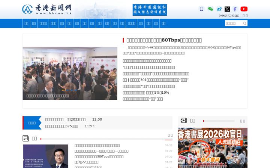Open the red YouTube icon
Viewport: 270px width, 168px height.
point(244,9)
